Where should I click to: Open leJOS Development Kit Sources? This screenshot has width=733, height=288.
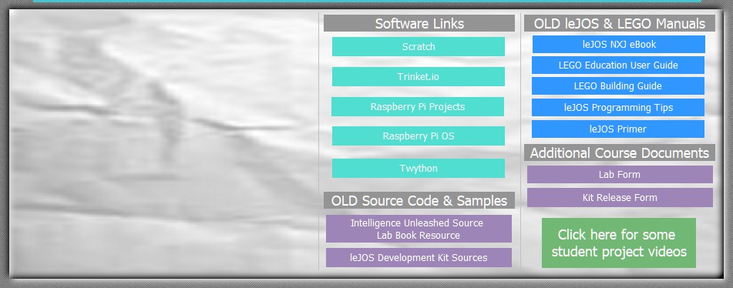pos(419,258)
